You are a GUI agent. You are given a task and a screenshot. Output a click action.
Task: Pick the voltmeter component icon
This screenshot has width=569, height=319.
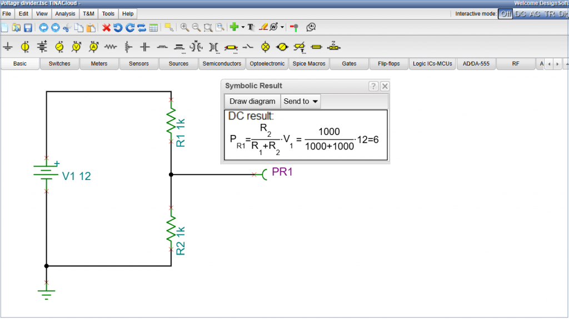coord(77,47)
